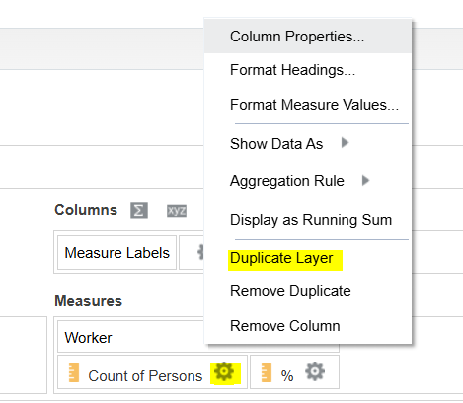Click the xyz icon beside Columns
The image size is (463, 403).
[x=177, y=210]
